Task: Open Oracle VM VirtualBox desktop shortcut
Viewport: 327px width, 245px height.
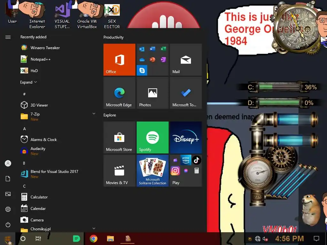Action: [x=87, y=15]
